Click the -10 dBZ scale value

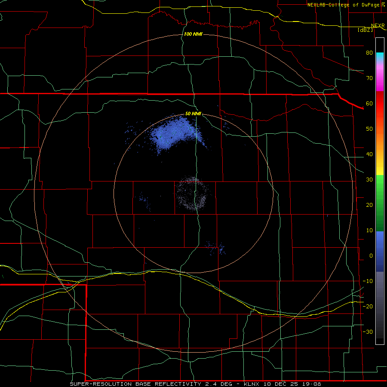tap(368, 281)
